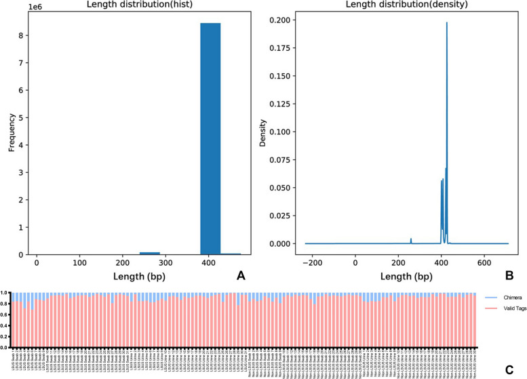Viewport: 527px width, 379px height.
Task: Click the '1e6' scale exponent above the histogram
Action: tap(35, 7)
